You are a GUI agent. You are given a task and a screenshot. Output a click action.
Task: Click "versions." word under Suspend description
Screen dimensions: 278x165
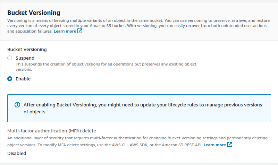coord(24,69)
